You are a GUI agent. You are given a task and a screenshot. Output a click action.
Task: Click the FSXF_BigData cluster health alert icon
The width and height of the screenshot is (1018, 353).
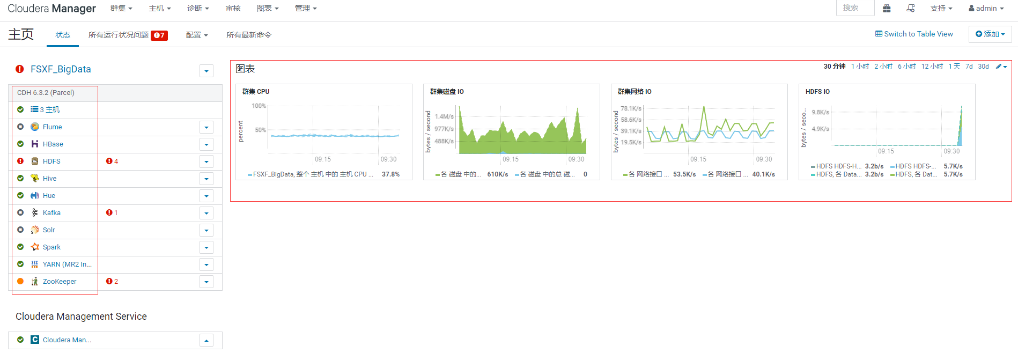click(20, 69)
